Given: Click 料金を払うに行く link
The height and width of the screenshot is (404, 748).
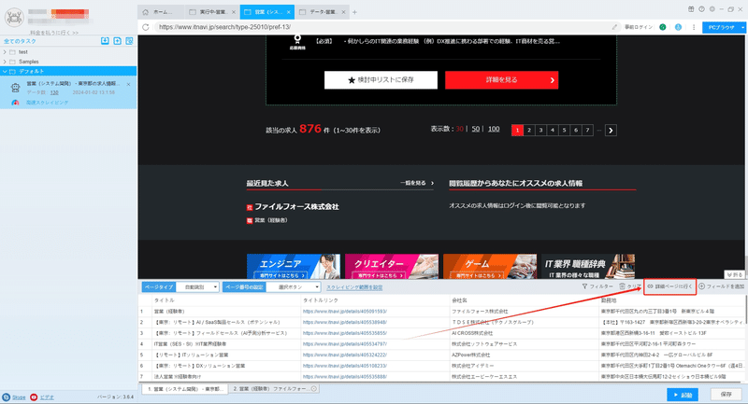Looking at the screenshot, I should tap(54, 33).
